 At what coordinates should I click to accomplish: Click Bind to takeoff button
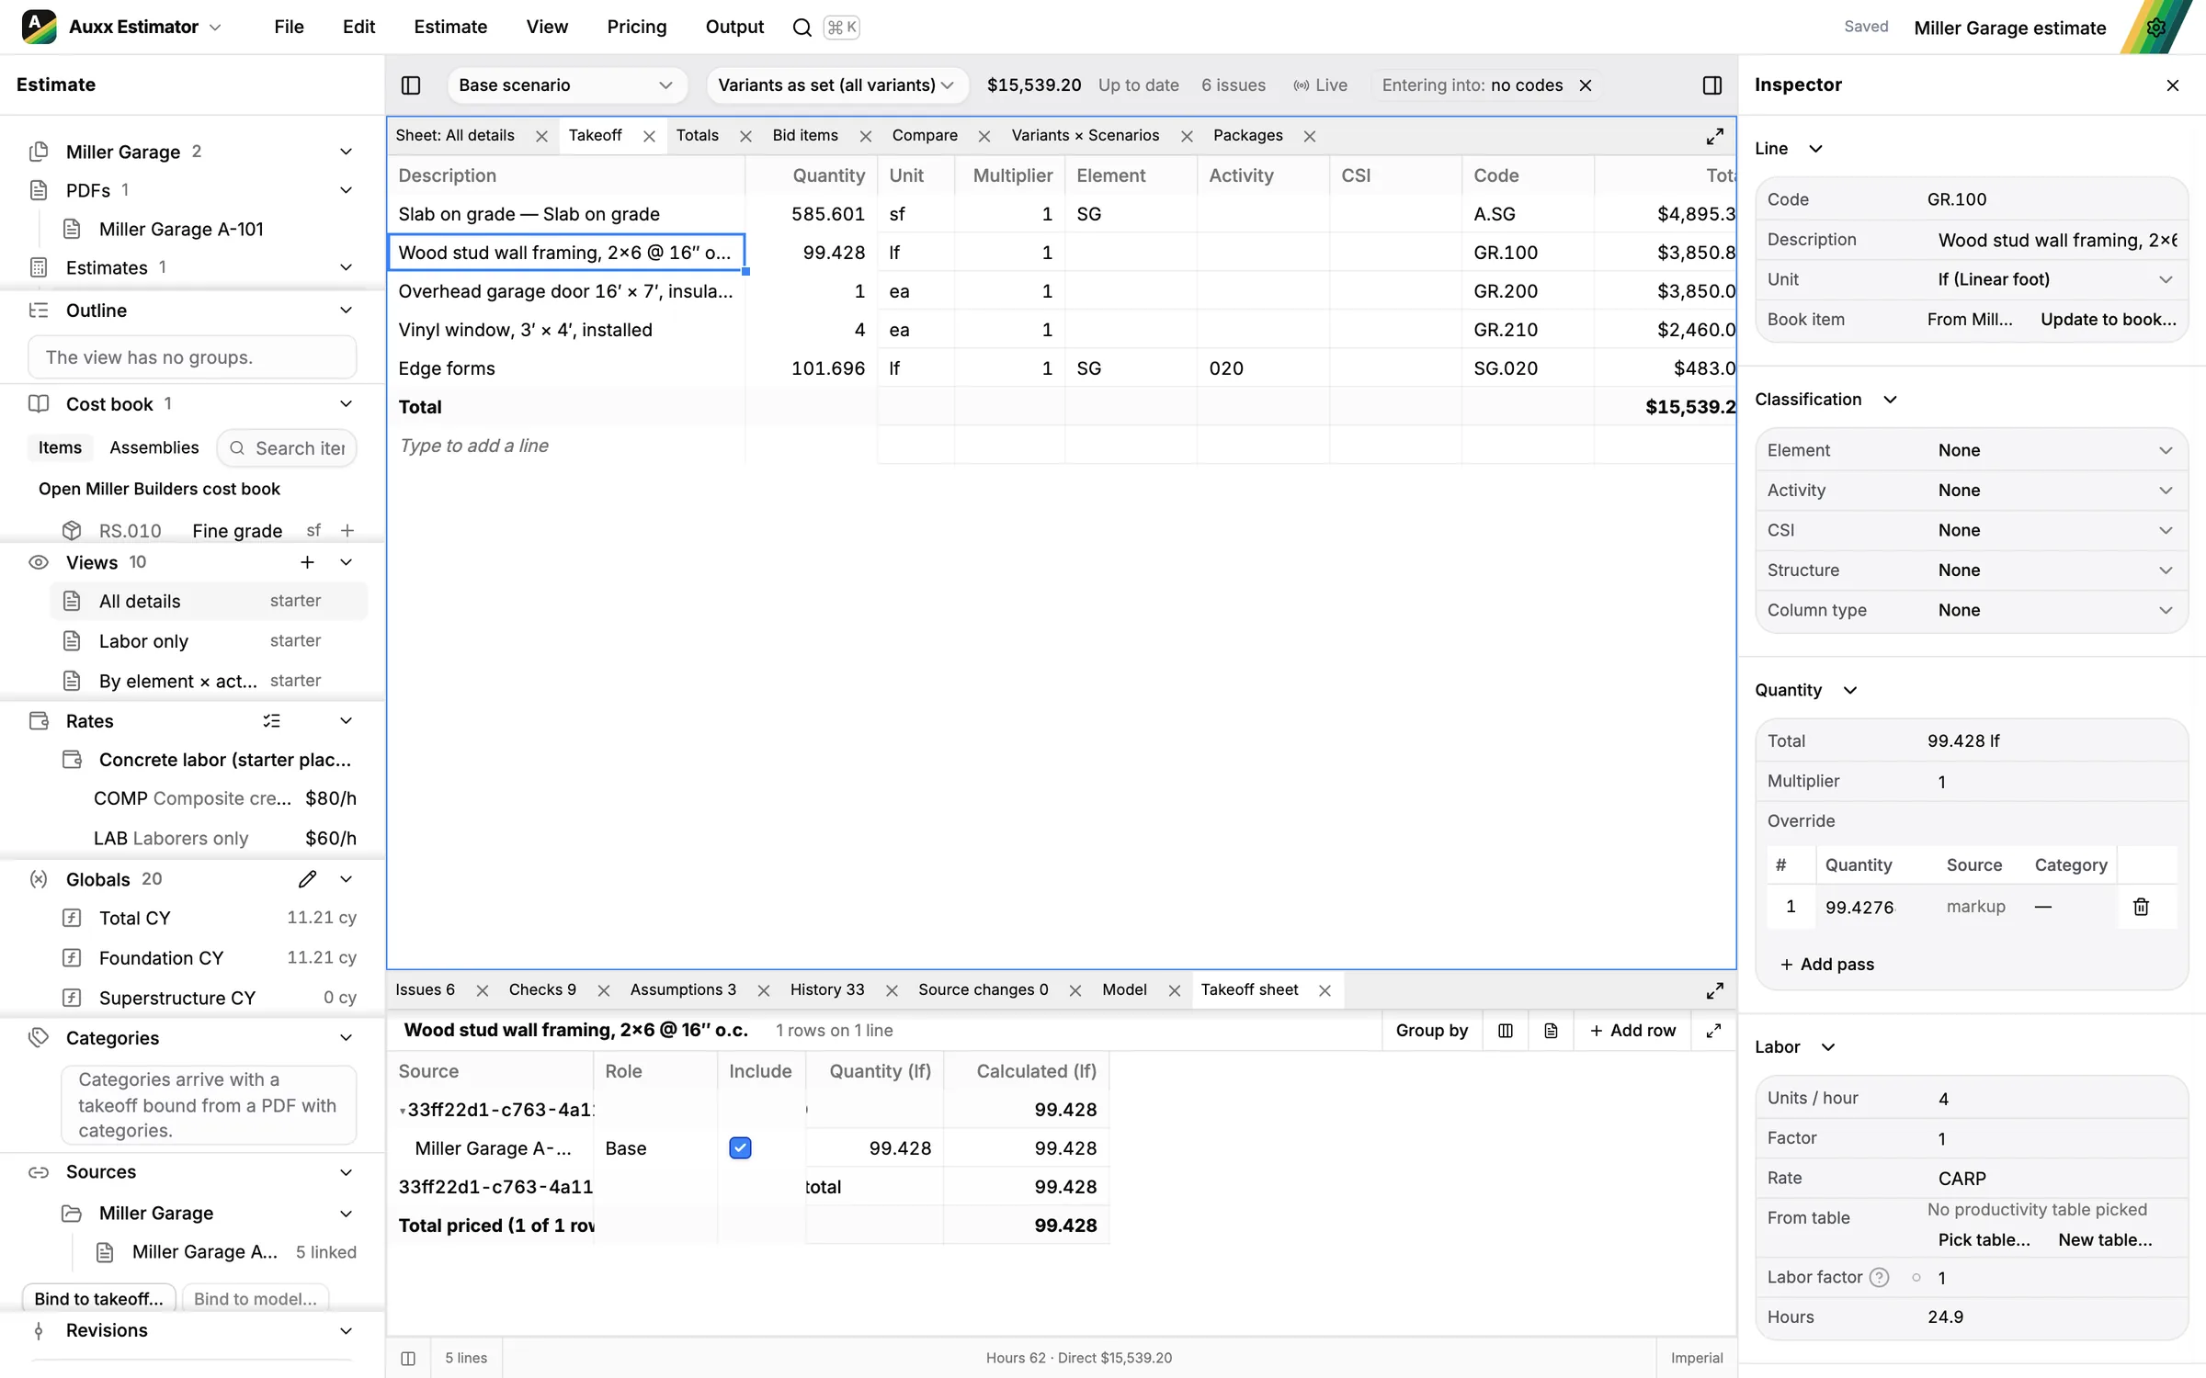coord(98,1299)
